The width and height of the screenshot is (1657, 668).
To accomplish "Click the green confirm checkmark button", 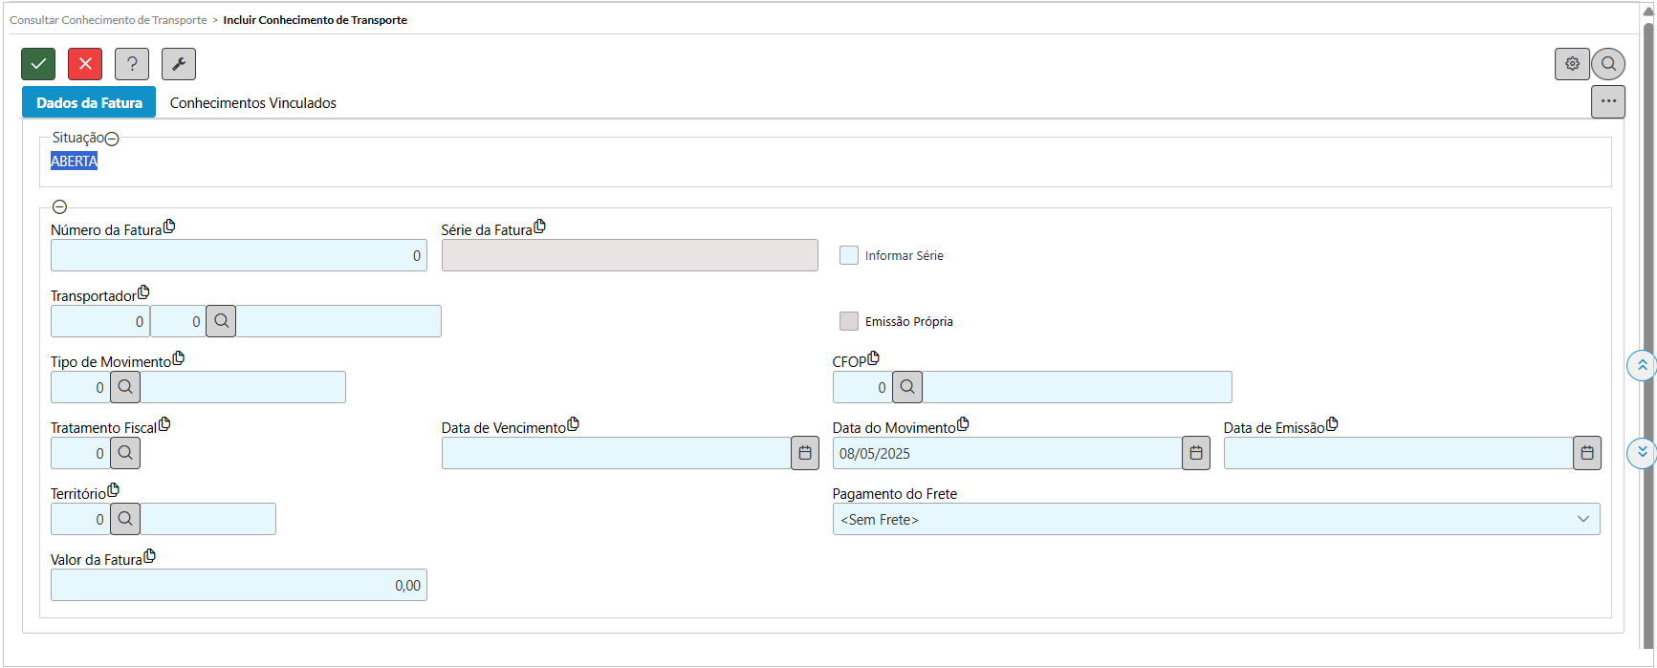I will (38, 64).
